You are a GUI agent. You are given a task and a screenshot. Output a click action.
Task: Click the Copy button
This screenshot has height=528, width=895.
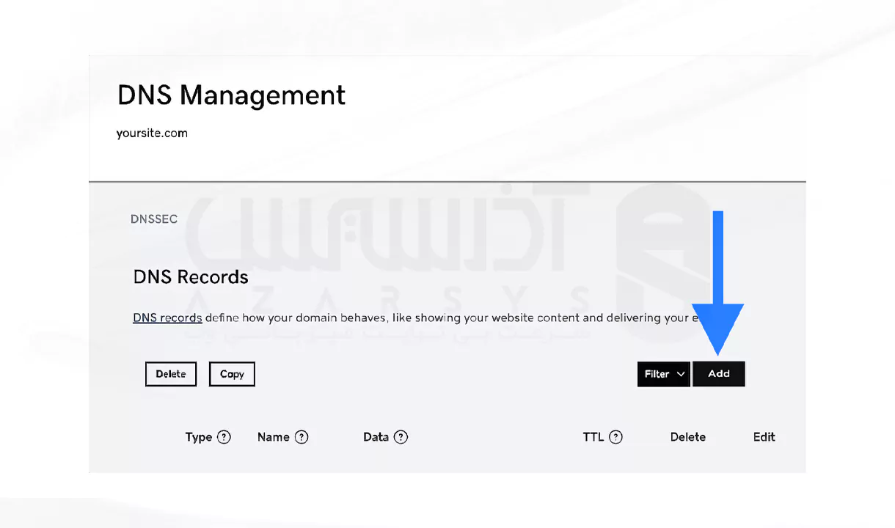pyautogui.click(x=232, y=374)
